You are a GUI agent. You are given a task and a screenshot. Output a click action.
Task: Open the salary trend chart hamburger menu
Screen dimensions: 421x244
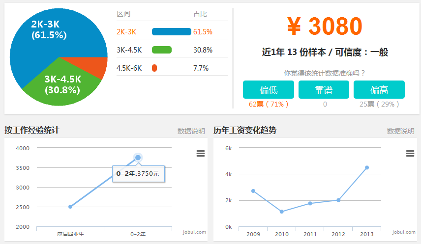[410, 153]
